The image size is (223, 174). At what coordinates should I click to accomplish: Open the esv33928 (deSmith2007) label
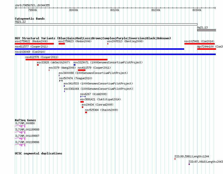(x=53, y=62)
